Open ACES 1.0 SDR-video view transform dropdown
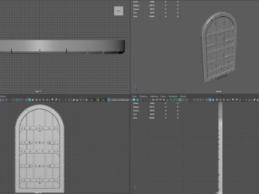259x194 pixels. 120,100
